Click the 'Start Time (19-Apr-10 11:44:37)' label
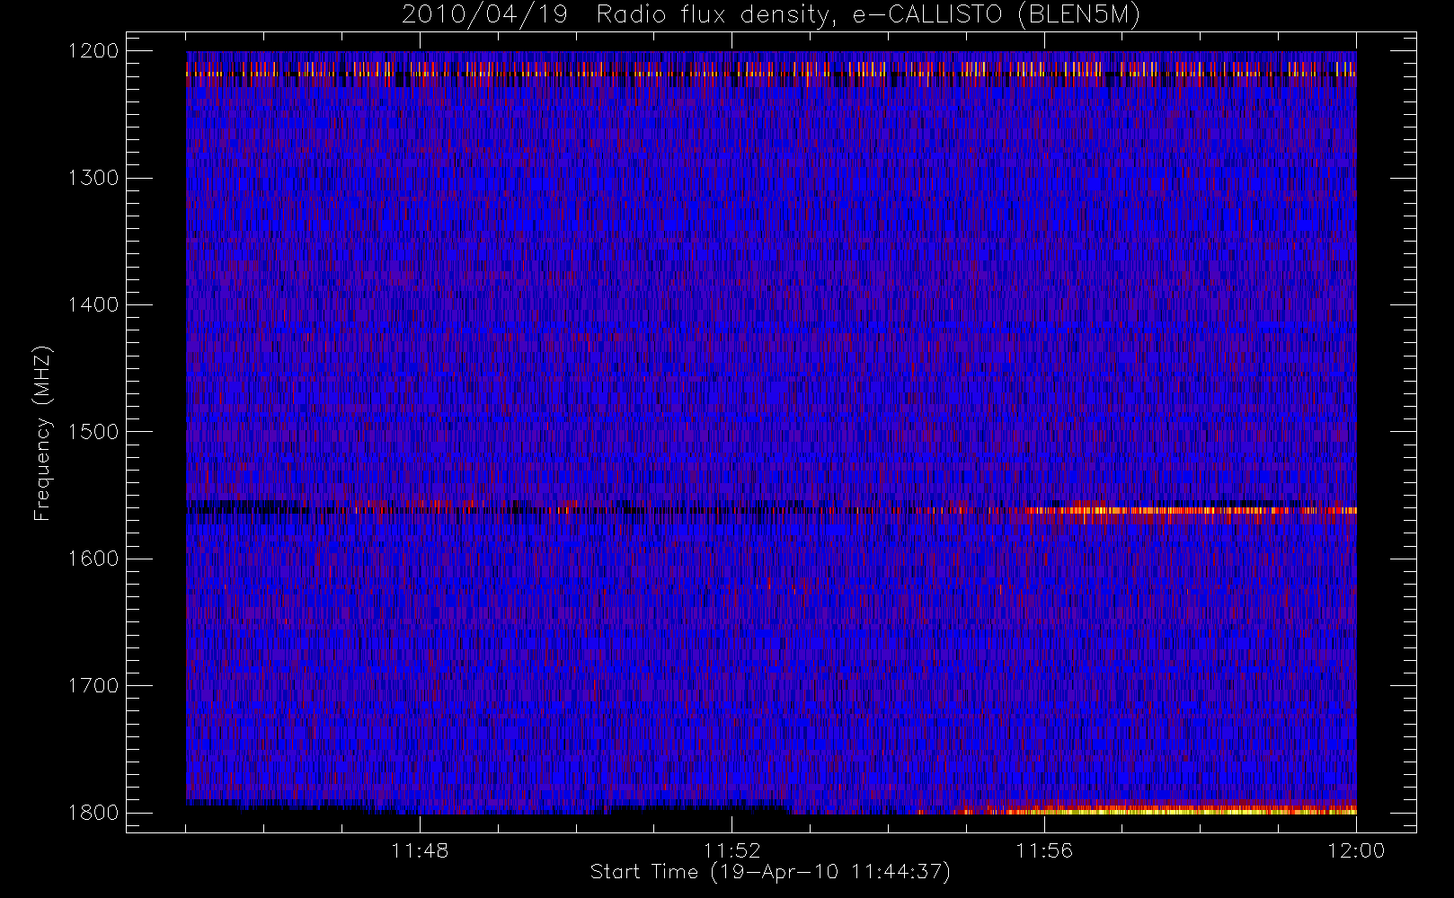The width and height of the screenshot is (1454, 898). coord(770,872)
